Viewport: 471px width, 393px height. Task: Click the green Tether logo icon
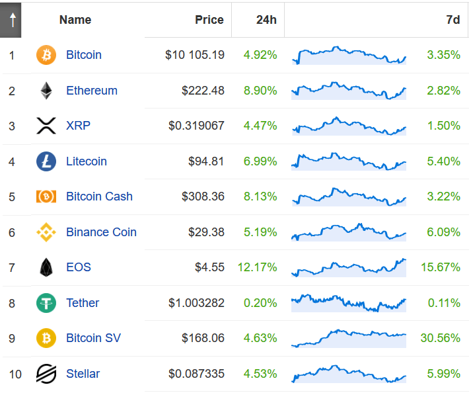pos(46,303)
